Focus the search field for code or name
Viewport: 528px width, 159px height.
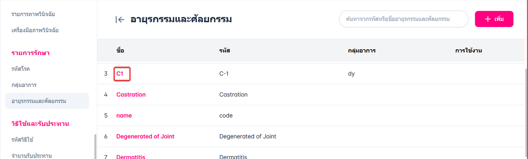point(404,19)
